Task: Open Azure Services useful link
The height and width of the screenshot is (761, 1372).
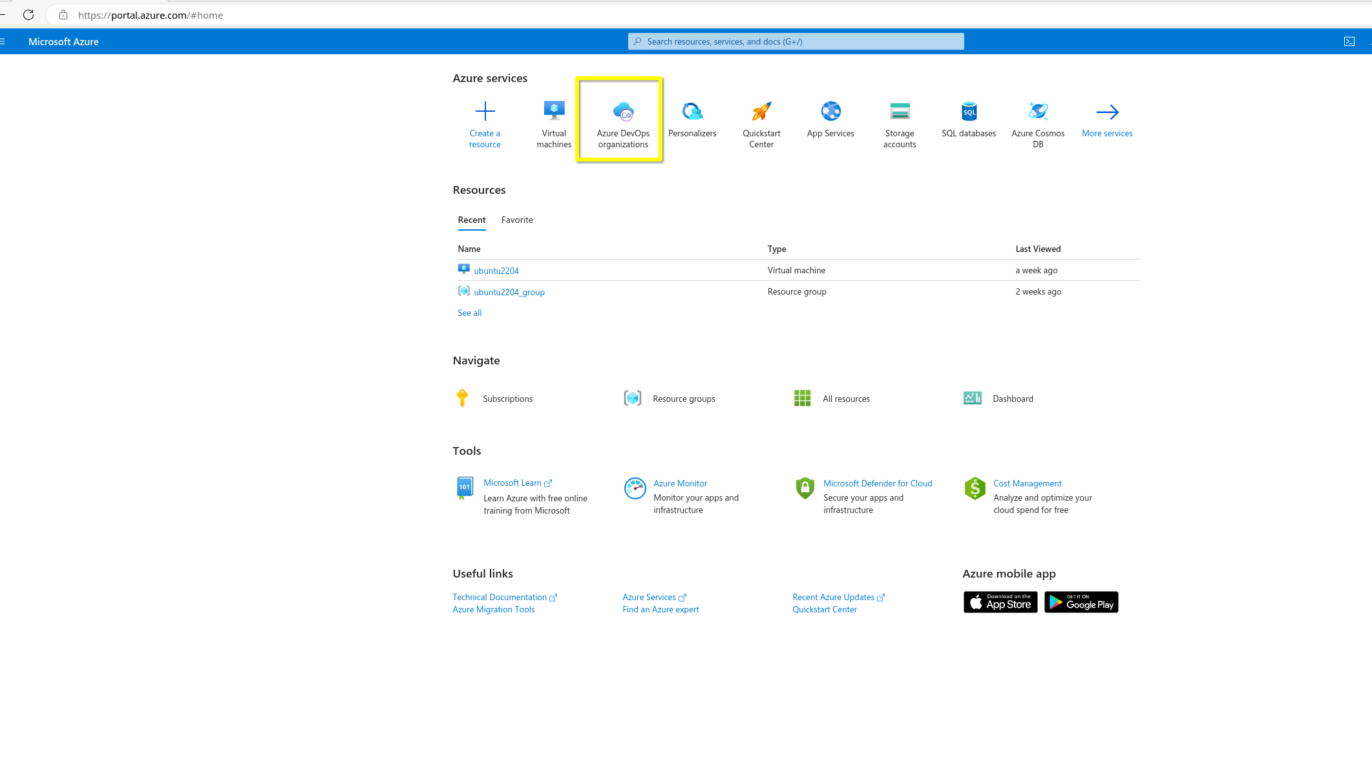Action: (654, 597)
